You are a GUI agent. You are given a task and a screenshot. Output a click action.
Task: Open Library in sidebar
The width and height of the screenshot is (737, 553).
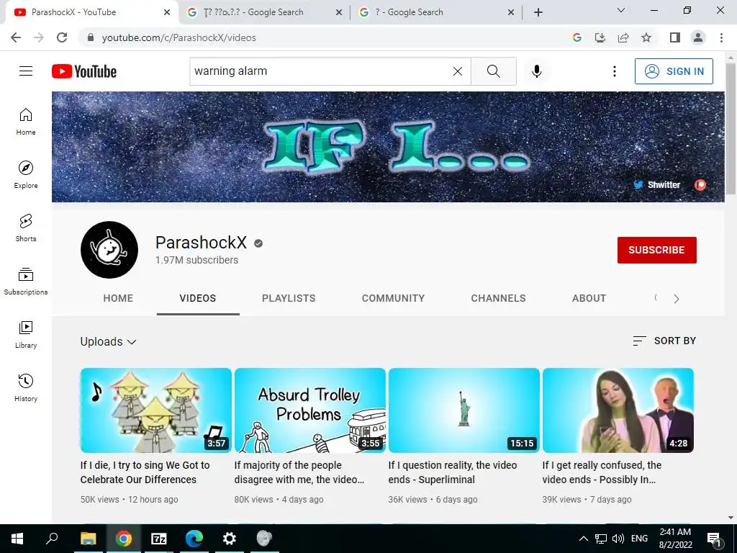(x=26, y=334)
